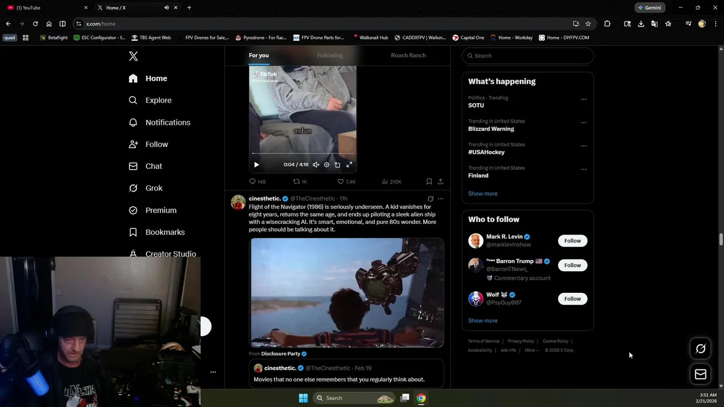724x407 pixels.
Task: Open the #USAHockey trend
Action: (486, 152)
